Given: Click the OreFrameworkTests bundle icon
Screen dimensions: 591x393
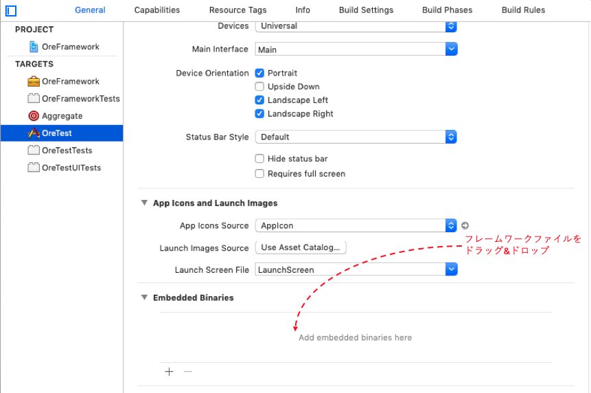Looking at the screenshot, I should [34, 99].
